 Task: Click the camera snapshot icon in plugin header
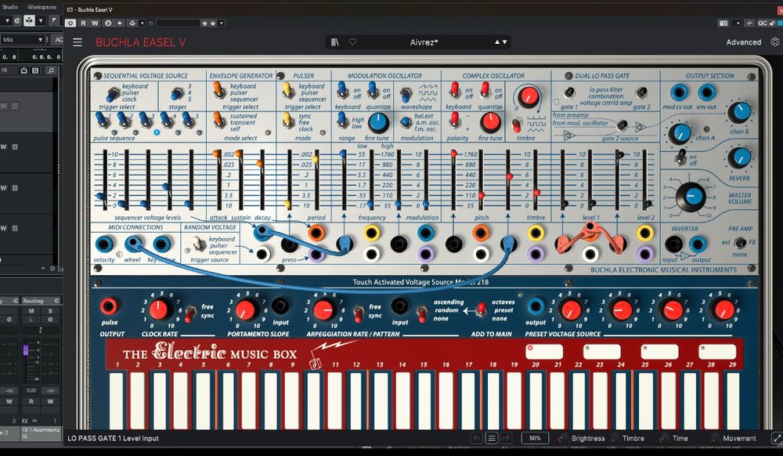point(723,23)
